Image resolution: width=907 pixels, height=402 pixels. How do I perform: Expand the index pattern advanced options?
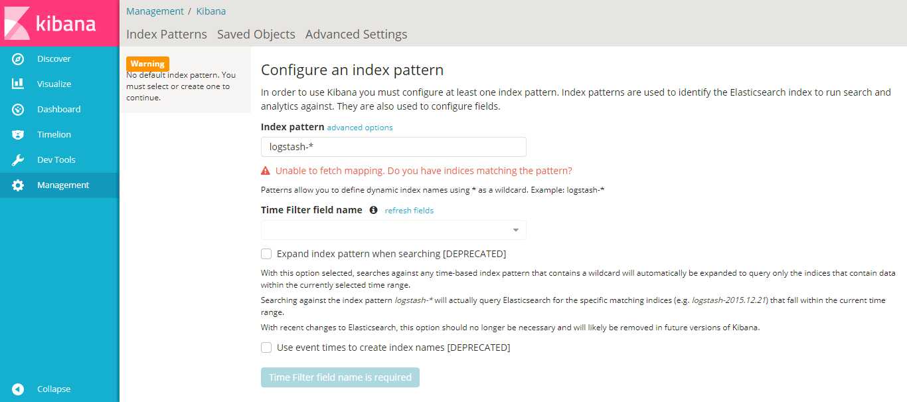360,128
